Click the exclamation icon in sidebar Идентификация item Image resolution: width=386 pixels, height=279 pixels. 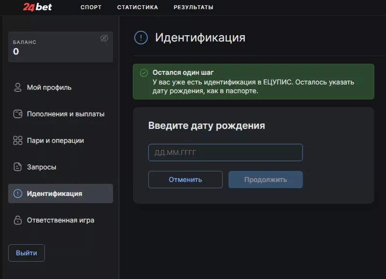click(x=18, y=194)
